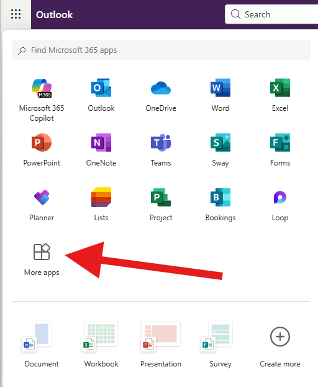Viewport: 318px width, 387px height.
Task: Click the magnifier icon in Outlook Search
Action: pyautogui.click(x=235, y=14)
